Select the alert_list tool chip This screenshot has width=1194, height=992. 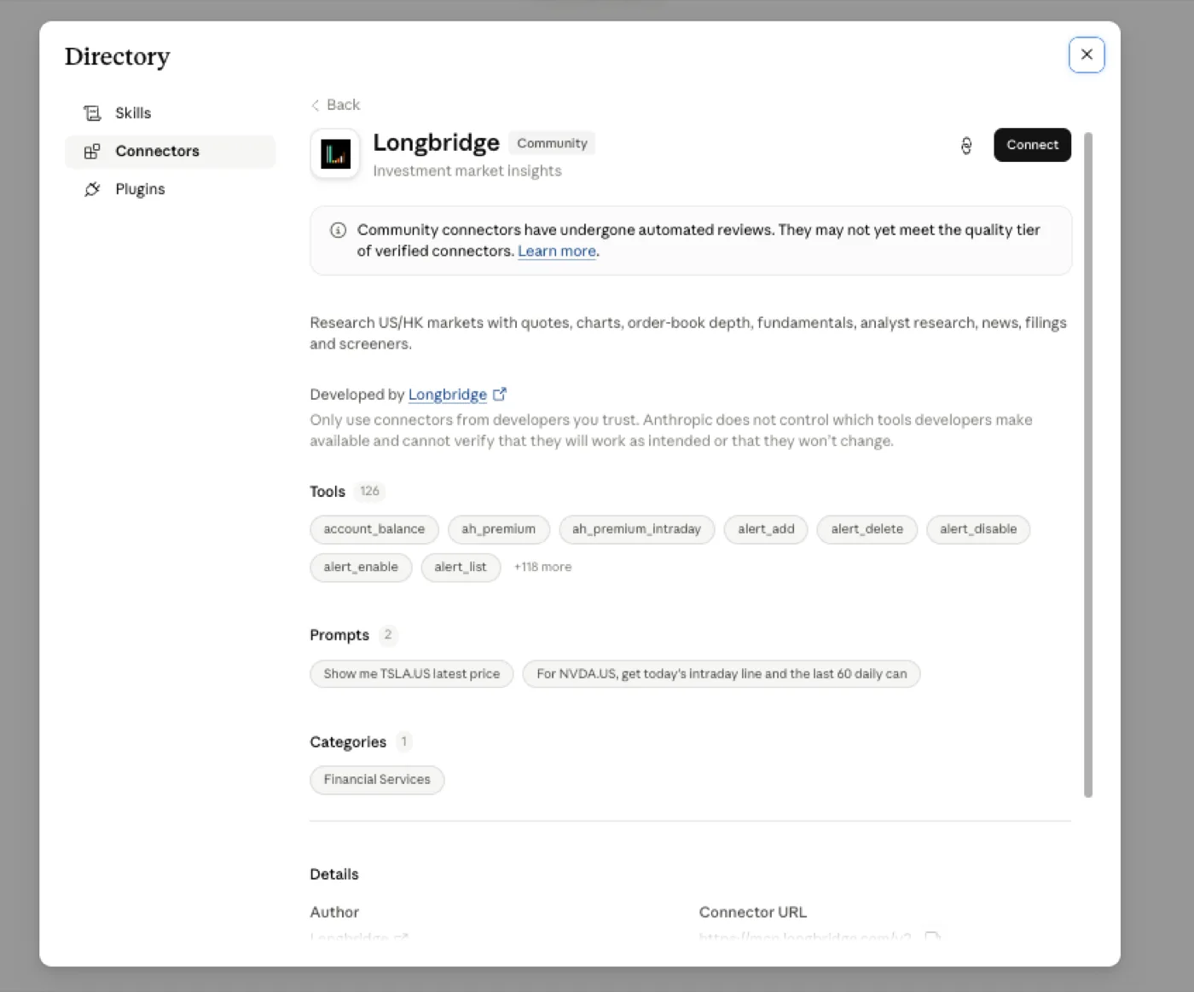coord(461,568)
